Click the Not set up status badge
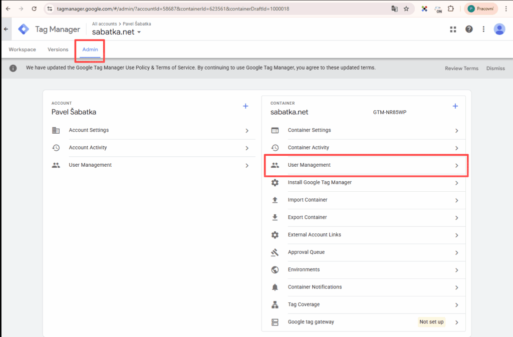Viewport: 513px width, 337px height. 431,322
